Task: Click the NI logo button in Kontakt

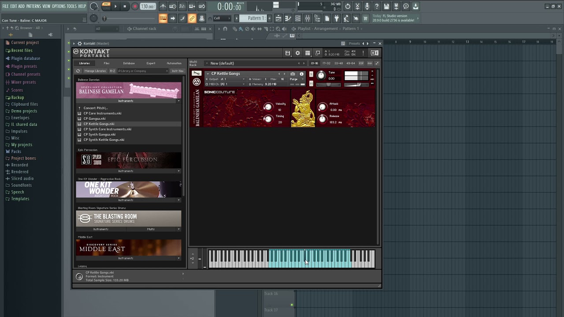Action: (375, 53)
